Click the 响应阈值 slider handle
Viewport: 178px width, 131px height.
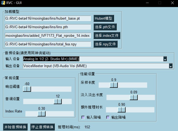[x=27, y=89]
